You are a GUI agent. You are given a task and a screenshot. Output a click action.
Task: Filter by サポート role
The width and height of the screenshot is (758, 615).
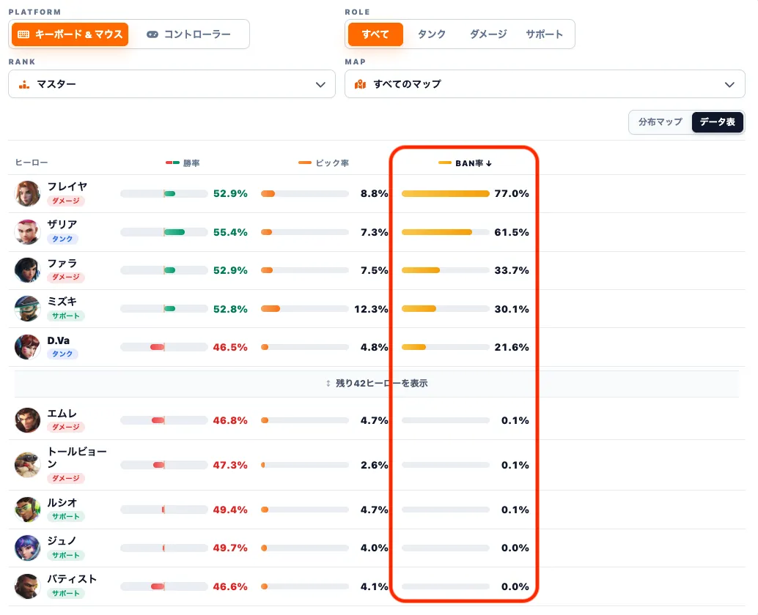point(545,34)
